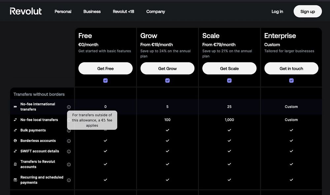This screenshot has height=195, width=330.
Task: Click info icon beside Borderless accounts
Action: (x=69, y=141)
